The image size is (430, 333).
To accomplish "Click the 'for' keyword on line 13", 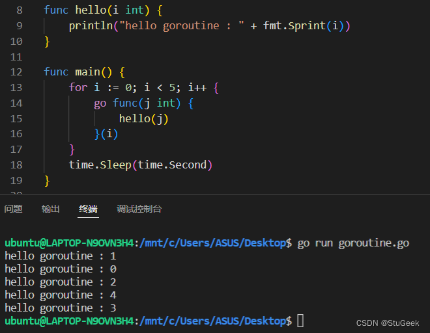I will [x=78, y=88].
